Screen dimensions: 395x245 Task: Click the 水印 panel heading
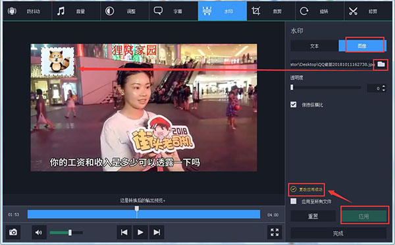click(297, 31)
